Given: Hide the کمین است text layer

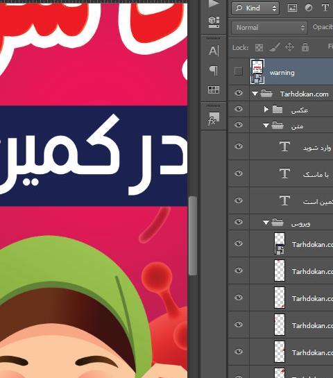Looking at the screenshot, I should click(239, 200).
